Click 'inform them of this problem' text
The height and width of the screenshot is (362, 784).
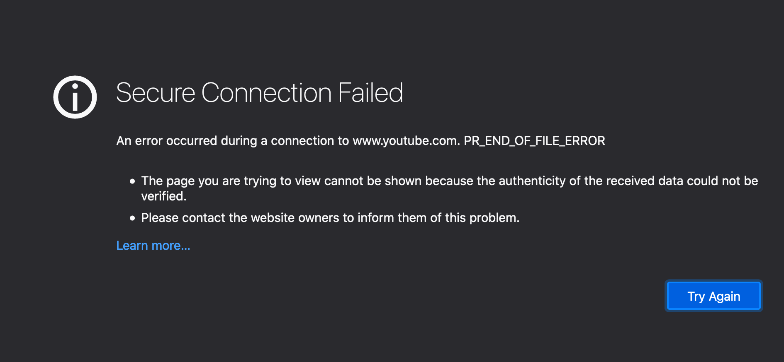tap(438, 218)
